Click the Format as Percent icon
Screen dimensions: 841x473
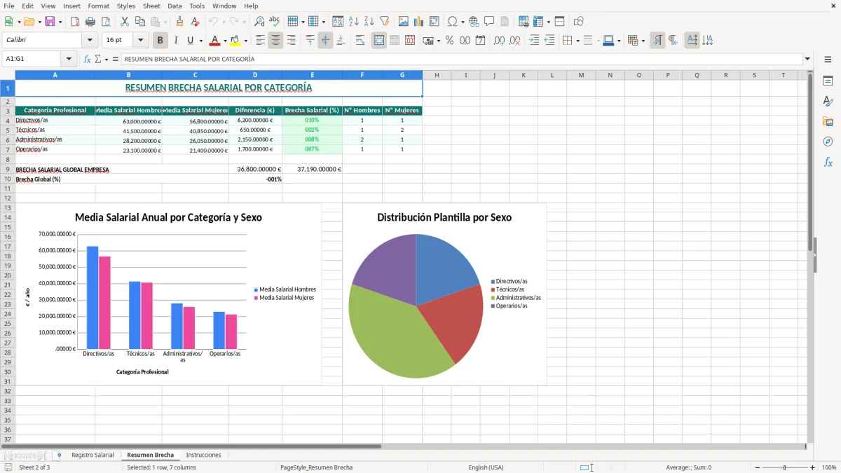[x=449, y=41]
